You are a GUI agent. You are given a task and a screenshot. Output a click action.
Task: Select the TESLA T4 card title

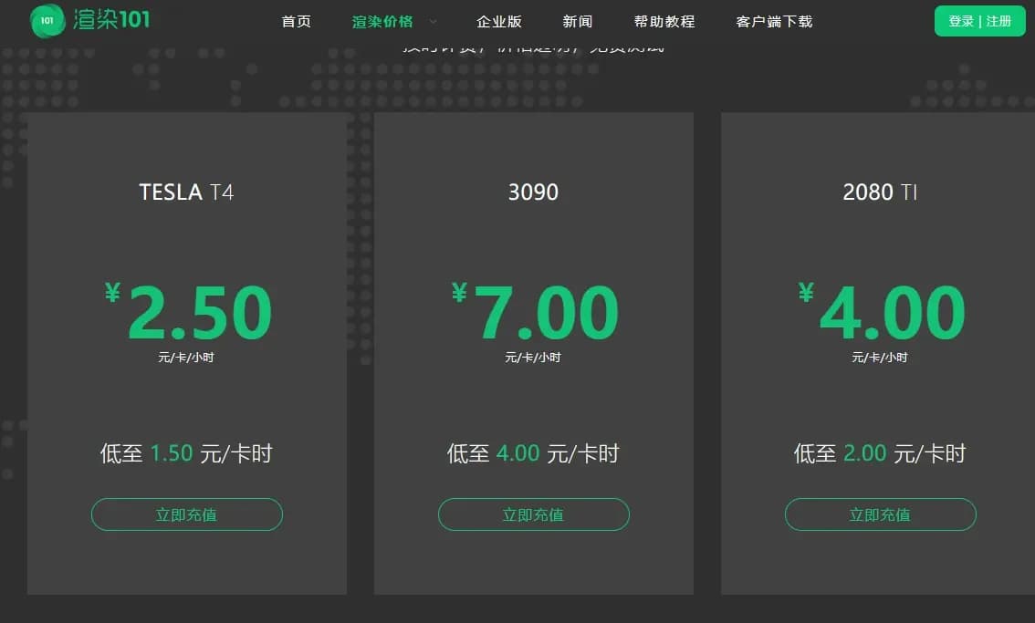[186, 192]
